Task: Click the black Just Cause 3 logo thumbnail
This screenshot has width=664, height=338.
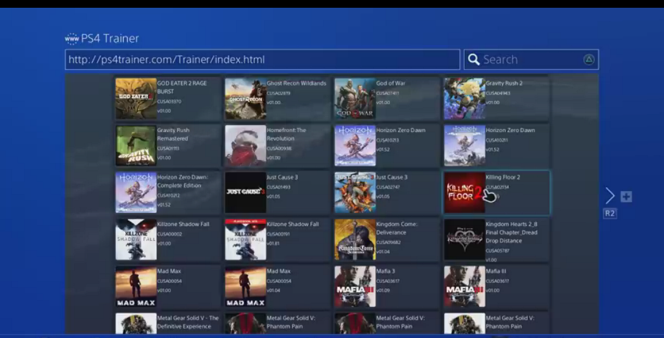Action: click(245, 192)
